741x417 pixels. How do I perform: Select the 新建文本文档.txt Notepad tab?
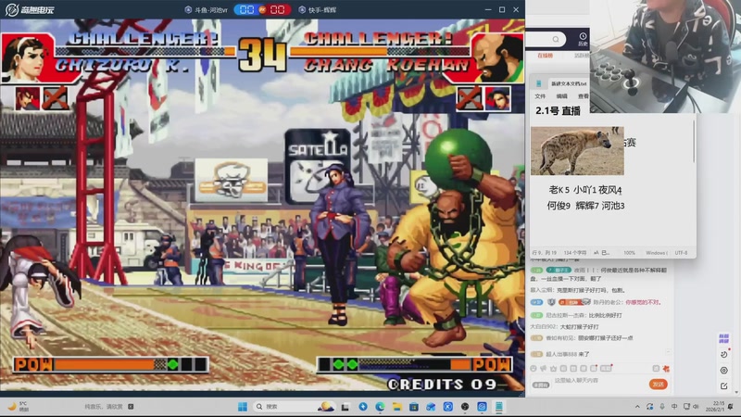[569, 83]
